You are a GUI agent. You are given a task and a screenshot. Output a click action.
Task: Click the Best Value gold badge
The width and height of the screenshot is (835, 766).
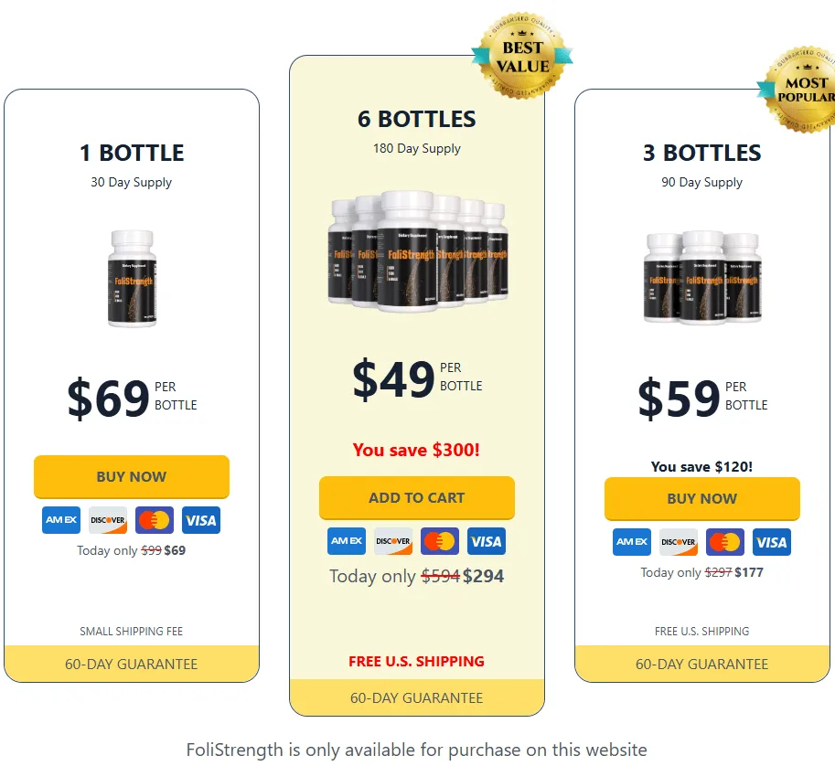(522, 56)
